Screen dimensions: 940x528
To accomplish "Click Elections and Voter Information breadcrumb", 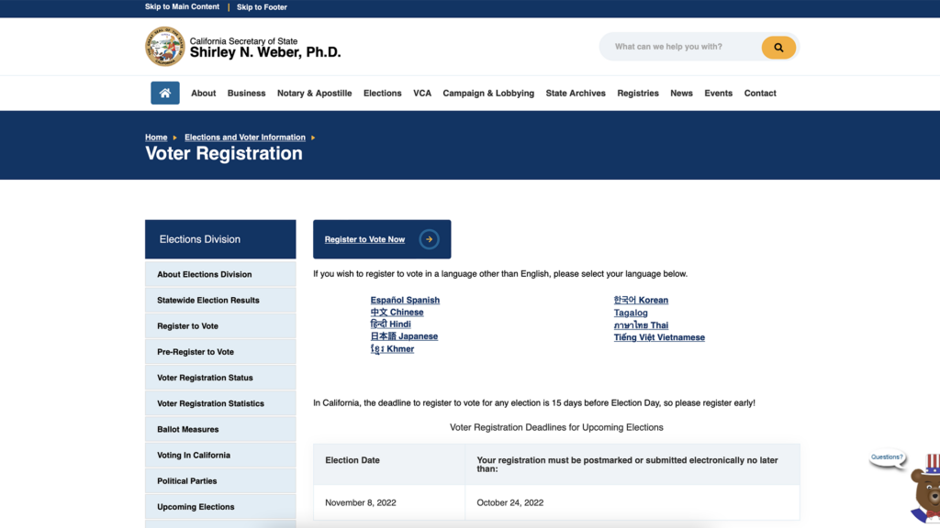I will click(245, 137).
